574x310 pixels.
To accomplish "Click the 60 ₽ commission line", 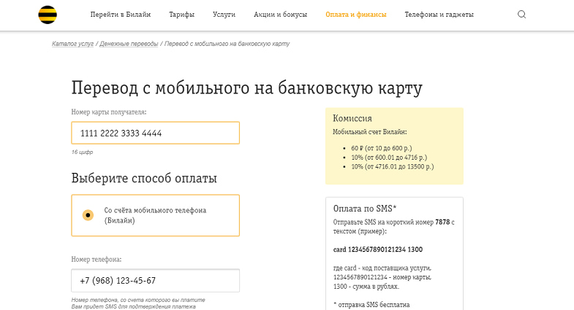I will click(x=382, y=148).
